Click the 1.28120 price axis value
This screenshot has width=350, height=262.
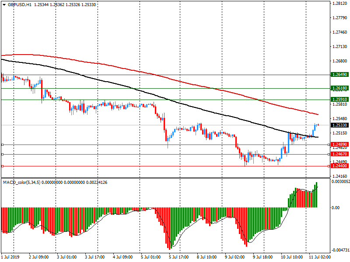340,3
